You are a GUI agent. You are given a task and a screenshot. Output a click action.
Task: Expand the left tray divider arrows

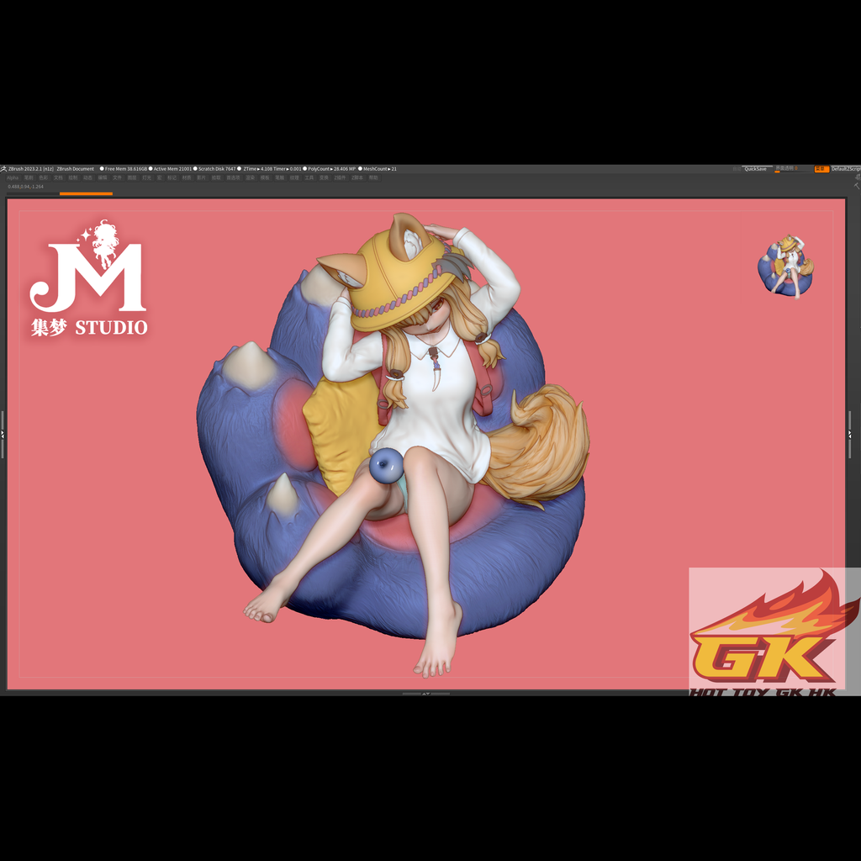(3, 434)
